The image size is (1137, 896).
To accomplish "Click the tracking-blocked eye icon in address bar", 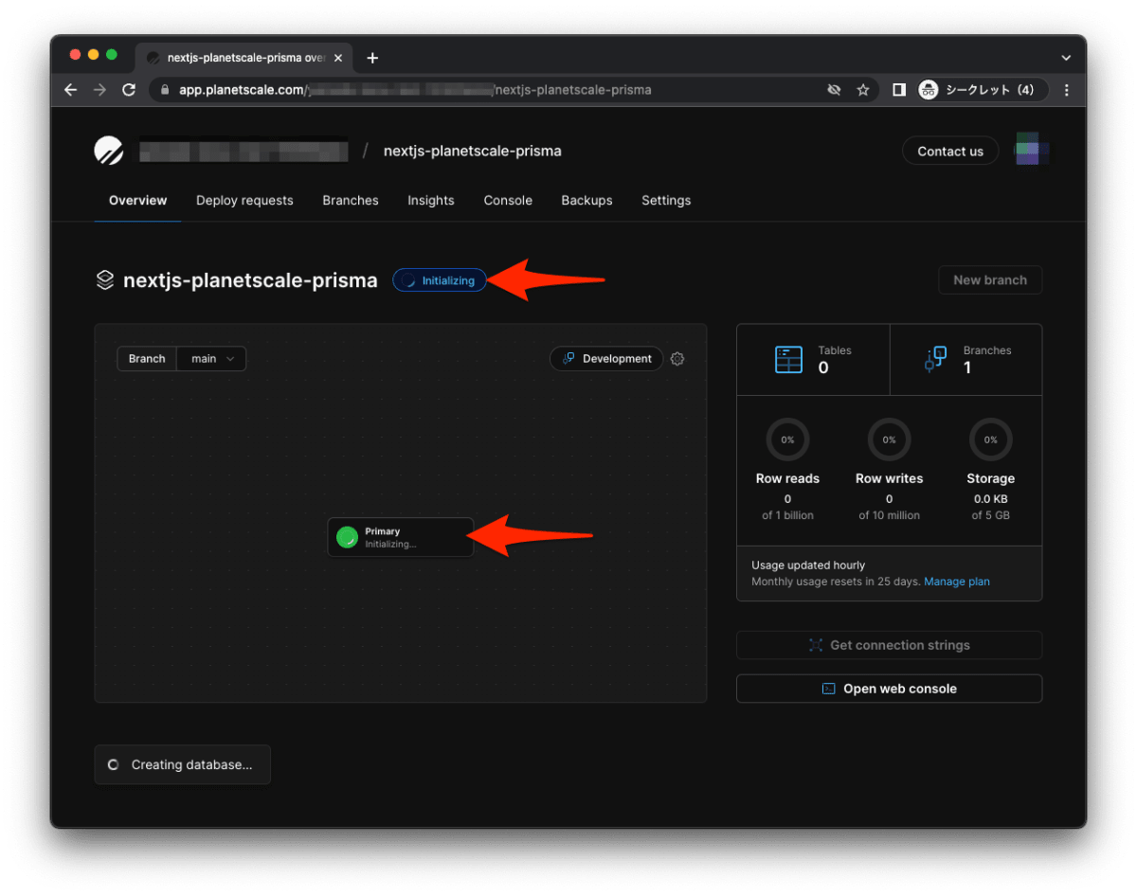I will [x=834, y=90].
